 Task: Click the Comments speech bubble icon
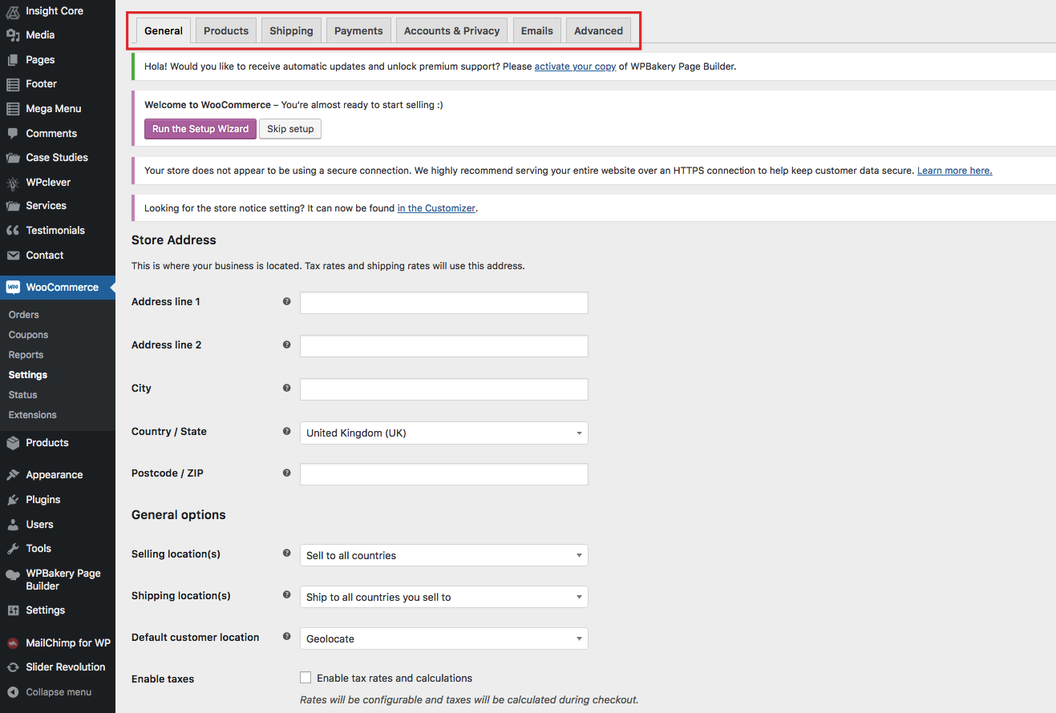point(13,134)
